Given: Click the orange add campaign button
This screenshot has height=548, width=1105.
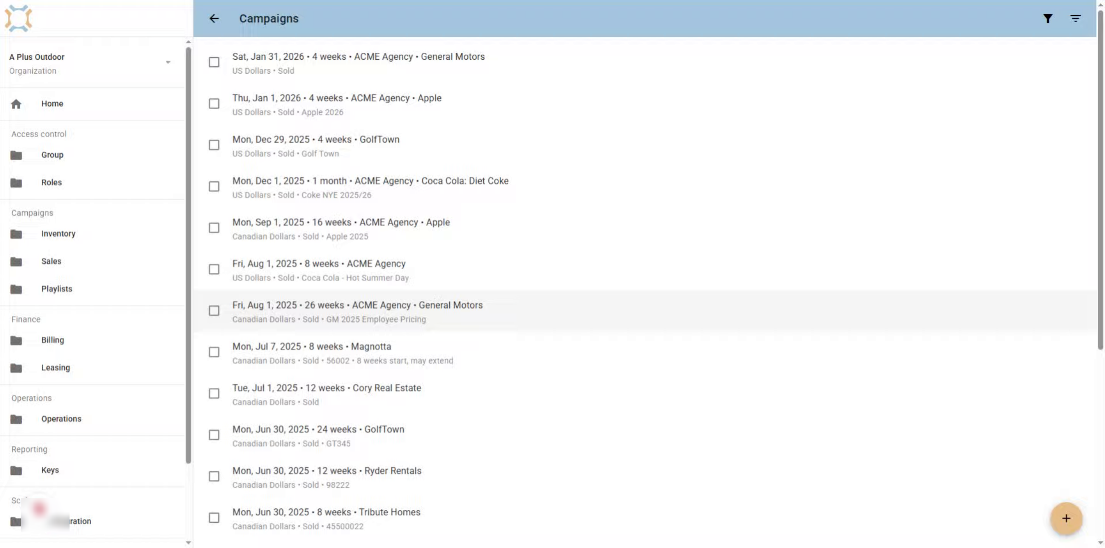Looking at the screenshot, I should [1066, 519].
